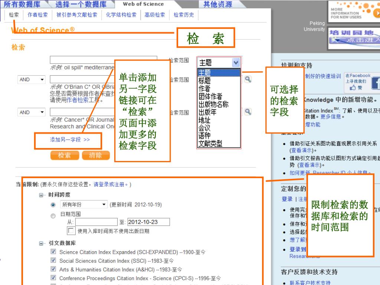Viewport: 380px width, 285px height.
Task: Click the orange 清除 button
Action: coord(96,155)
